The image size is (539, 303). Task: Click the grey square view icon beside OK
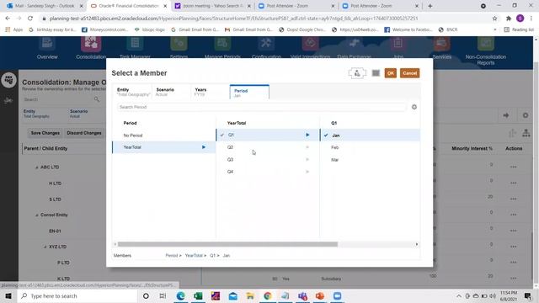pos(376,73)
